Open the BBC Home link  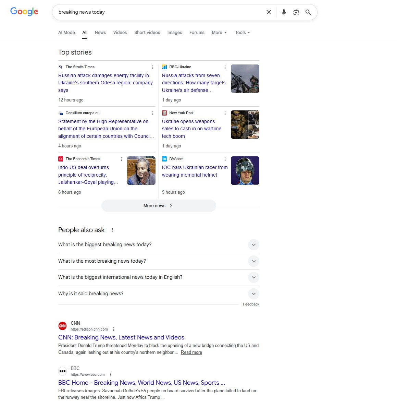(x=141, y=382)
